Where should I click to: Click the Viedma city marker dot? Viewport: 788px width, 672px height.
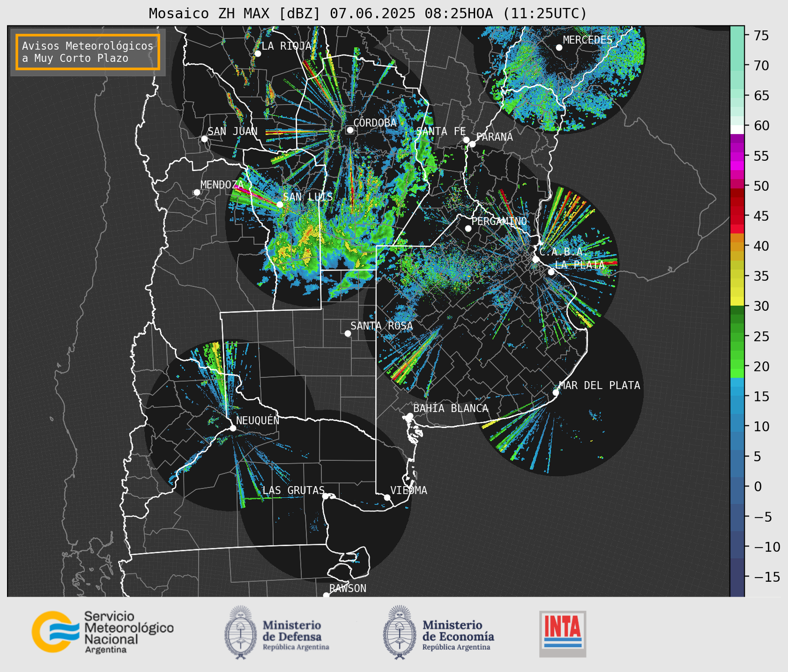(x=387, y=497)
